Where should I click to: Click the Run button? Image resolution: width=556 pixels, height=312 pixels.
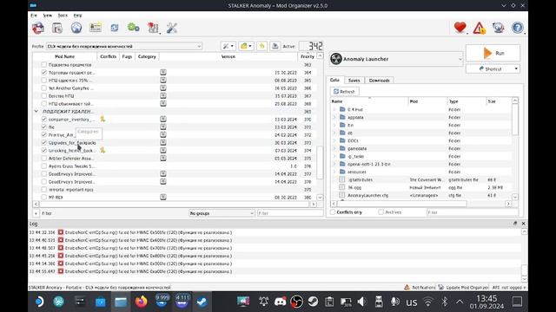click(493, 53)
